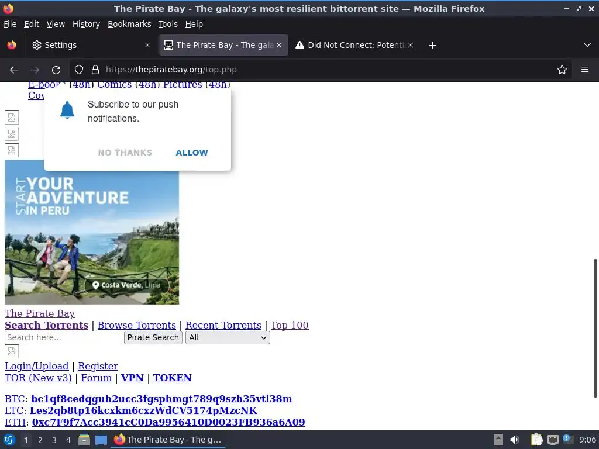The image size is (599, 449).
Task: Click the broken image below the search box
Action: (12, 351)
